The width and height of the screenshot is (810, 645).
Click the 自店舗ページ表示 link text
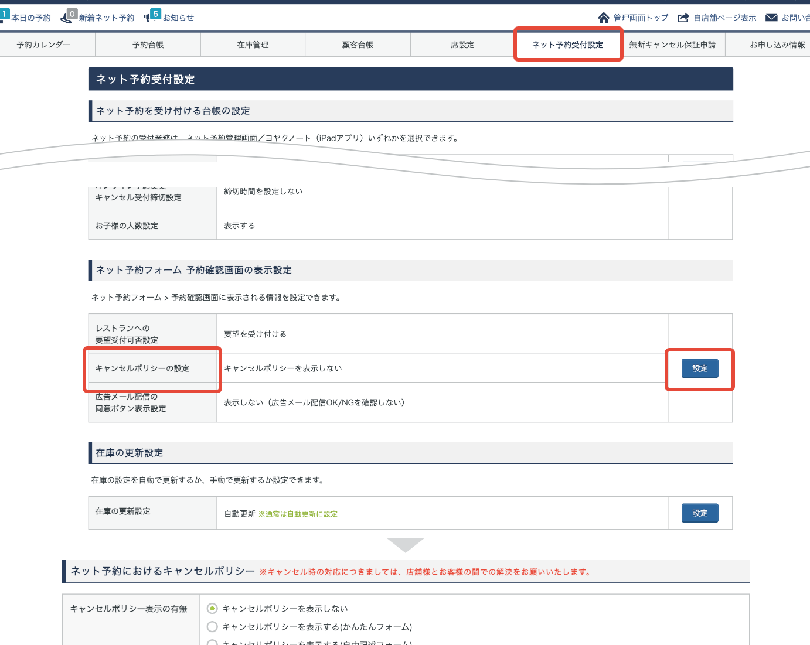point(725,18)
